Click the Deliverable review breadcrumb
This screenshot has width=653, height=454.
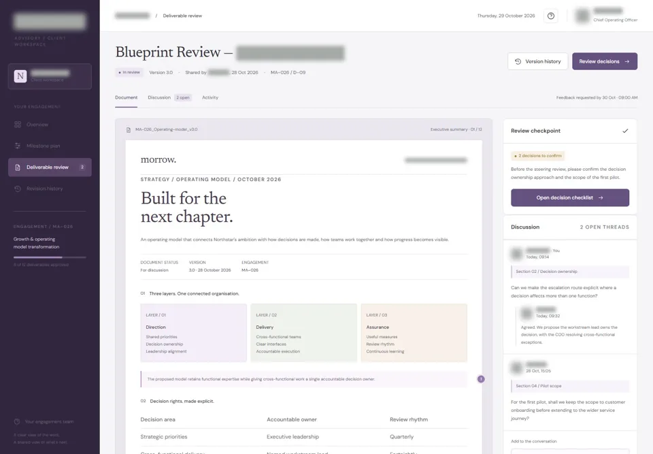pyautogui.click(x=182, y=16)
